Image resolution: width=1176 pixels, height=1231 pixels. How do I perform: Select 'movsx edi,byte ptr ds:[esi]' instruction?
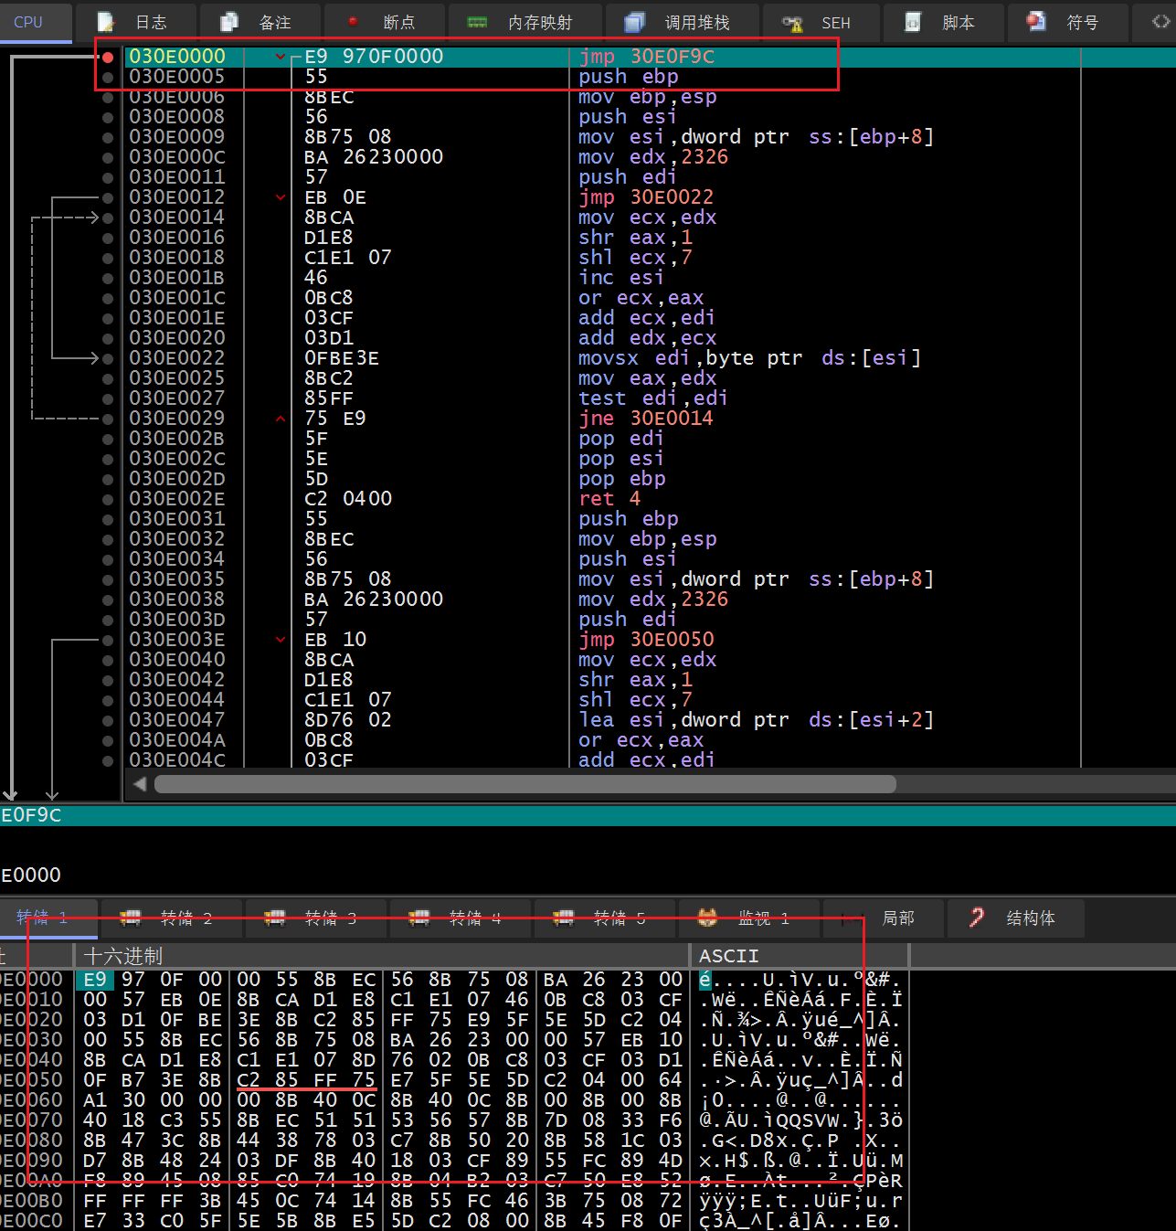[749, 358]
